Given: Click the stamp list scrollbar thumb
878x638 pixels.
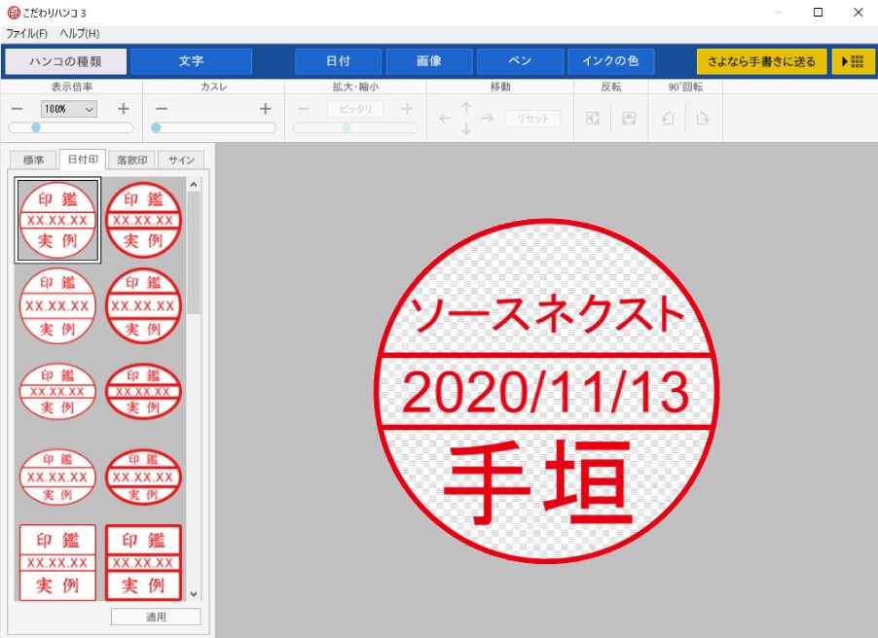Looking at the screenshot, I should pyautogui.click(x=194, y=253).
